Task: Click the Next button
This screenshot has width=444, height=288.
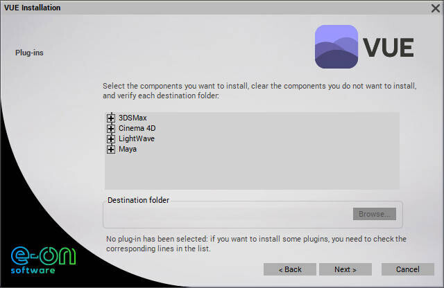Action: pos(345,269)
